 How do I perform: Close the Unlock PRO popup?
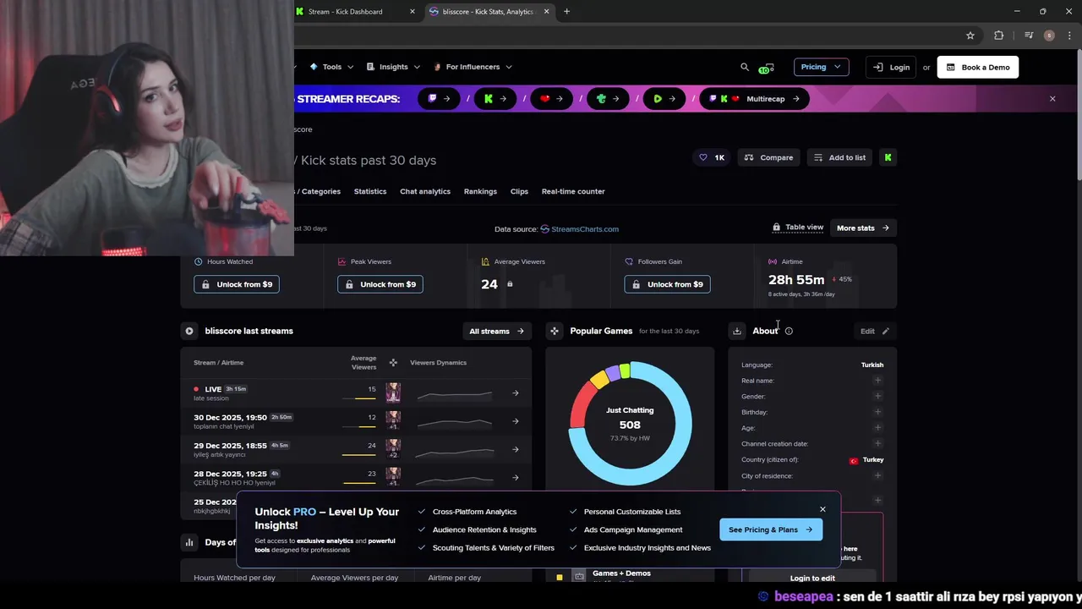coord(822,509)
